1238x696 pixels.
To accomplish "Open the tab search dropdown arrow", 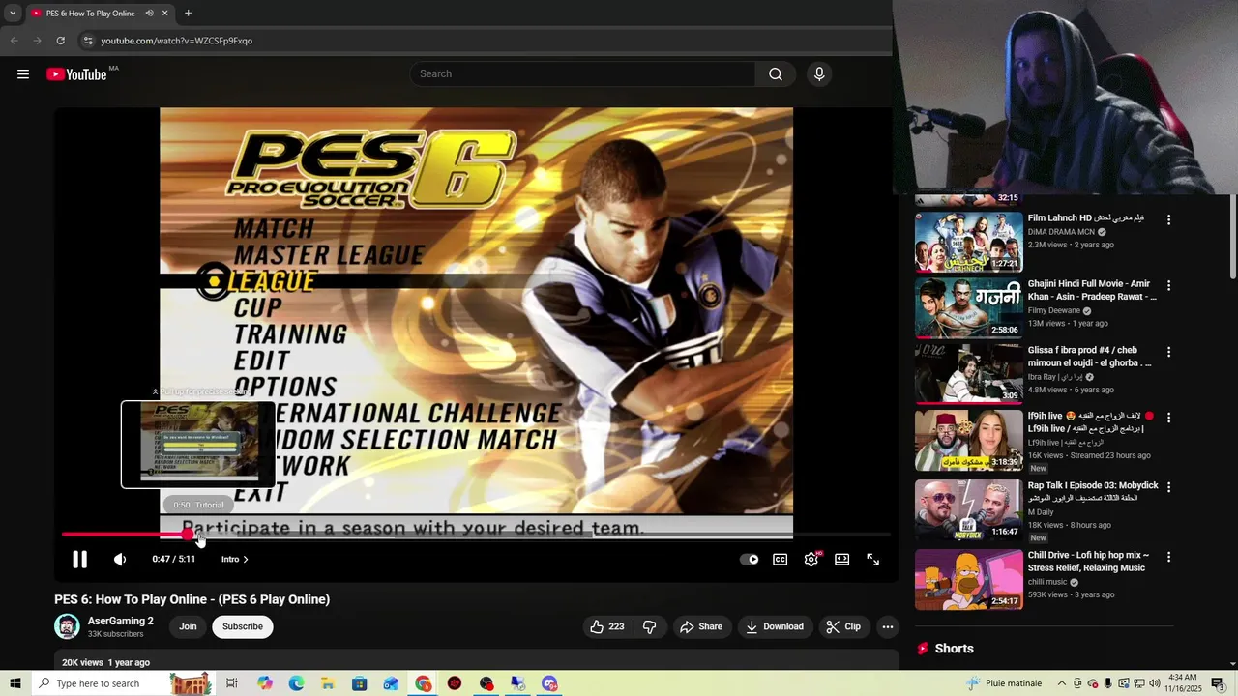I will (x=12, y=14).
